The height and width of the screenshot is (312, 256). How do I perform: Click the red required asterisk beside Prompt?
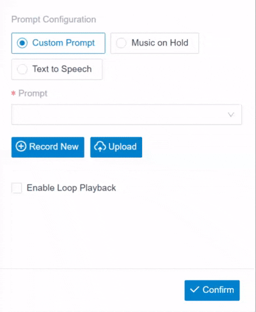[x=13, y=93]
